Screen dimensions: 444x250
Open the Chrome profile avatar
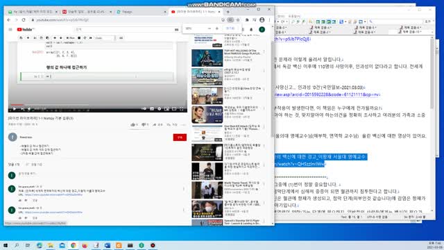[262, 20]
